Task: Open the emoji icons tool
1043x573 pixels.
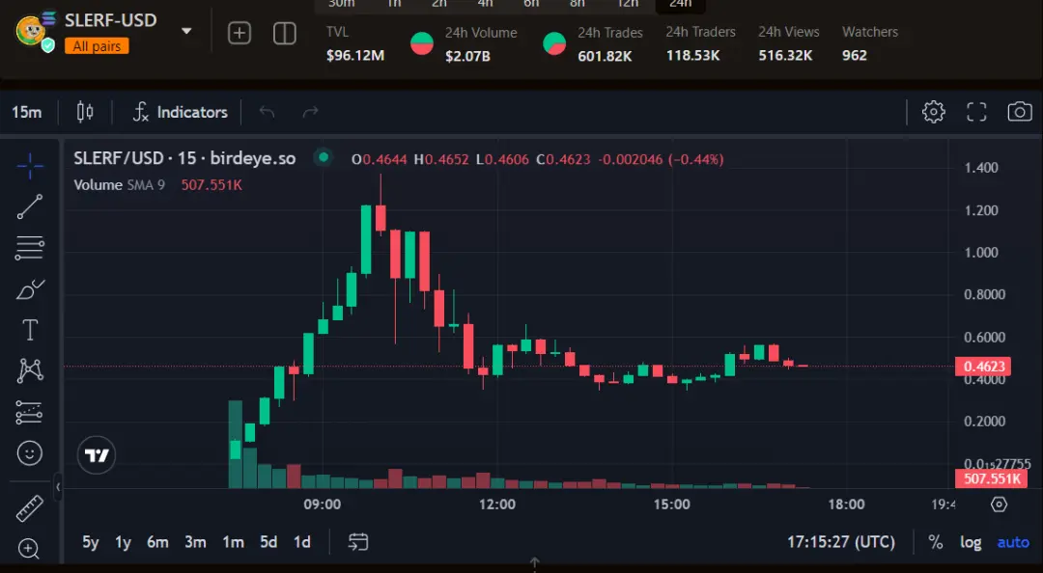Action: pos(30,453)
